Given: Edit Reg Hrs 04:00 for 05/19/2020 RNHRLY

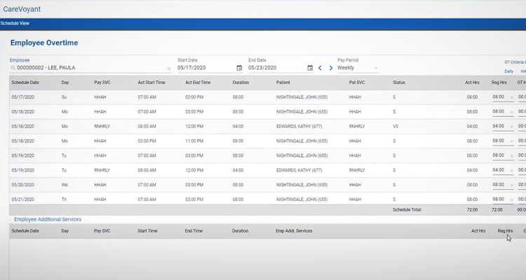Looking at the screenshot, I should [x=499, y=170].
